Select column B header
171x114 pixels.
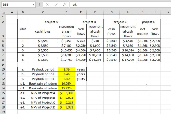23,12
